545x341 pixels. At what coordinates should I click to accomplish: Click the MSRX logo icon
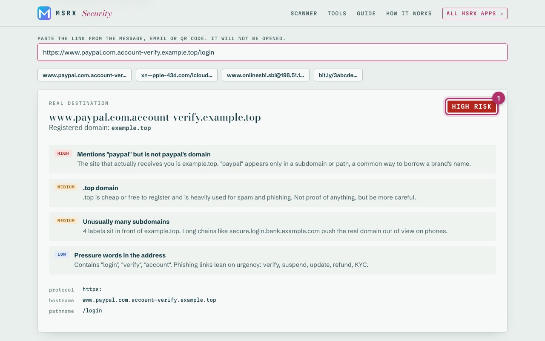coord(44,13)
